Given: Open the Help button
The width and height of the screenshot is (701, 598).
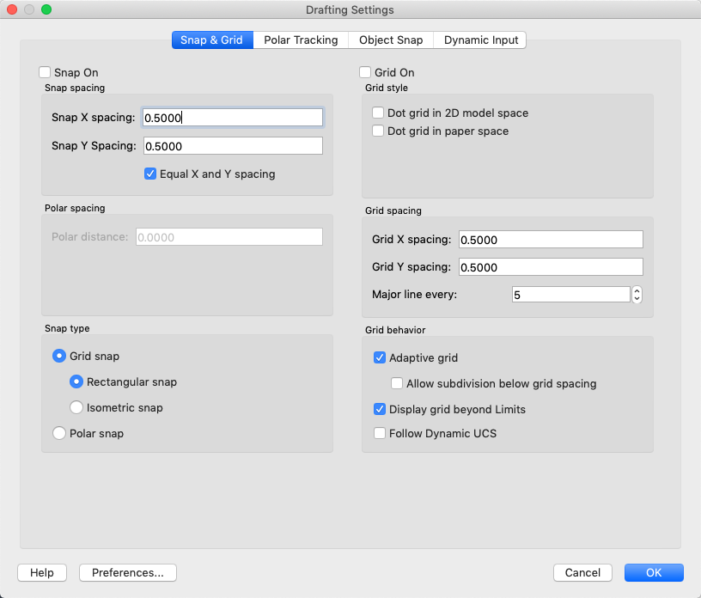Looking at the screenshot, I should 42,573.
